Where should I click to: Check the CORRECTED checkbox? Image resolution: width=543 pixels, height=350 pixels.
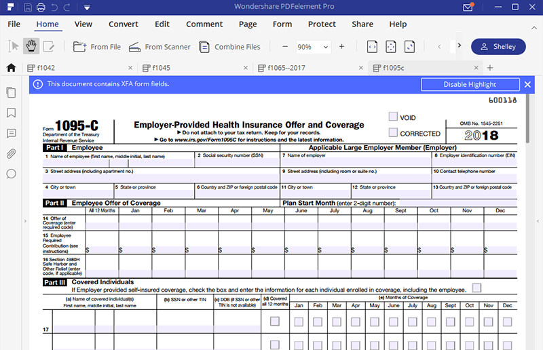click(x=393, y=133)
